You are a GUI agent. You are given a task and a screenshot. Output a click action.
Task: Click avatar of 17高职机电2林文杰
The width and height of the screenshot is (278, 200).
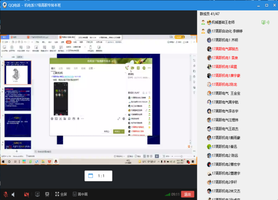(209, 191)
